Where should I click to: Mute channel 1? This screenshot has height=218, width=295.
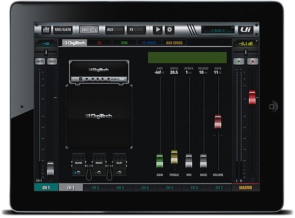[40, 62]
